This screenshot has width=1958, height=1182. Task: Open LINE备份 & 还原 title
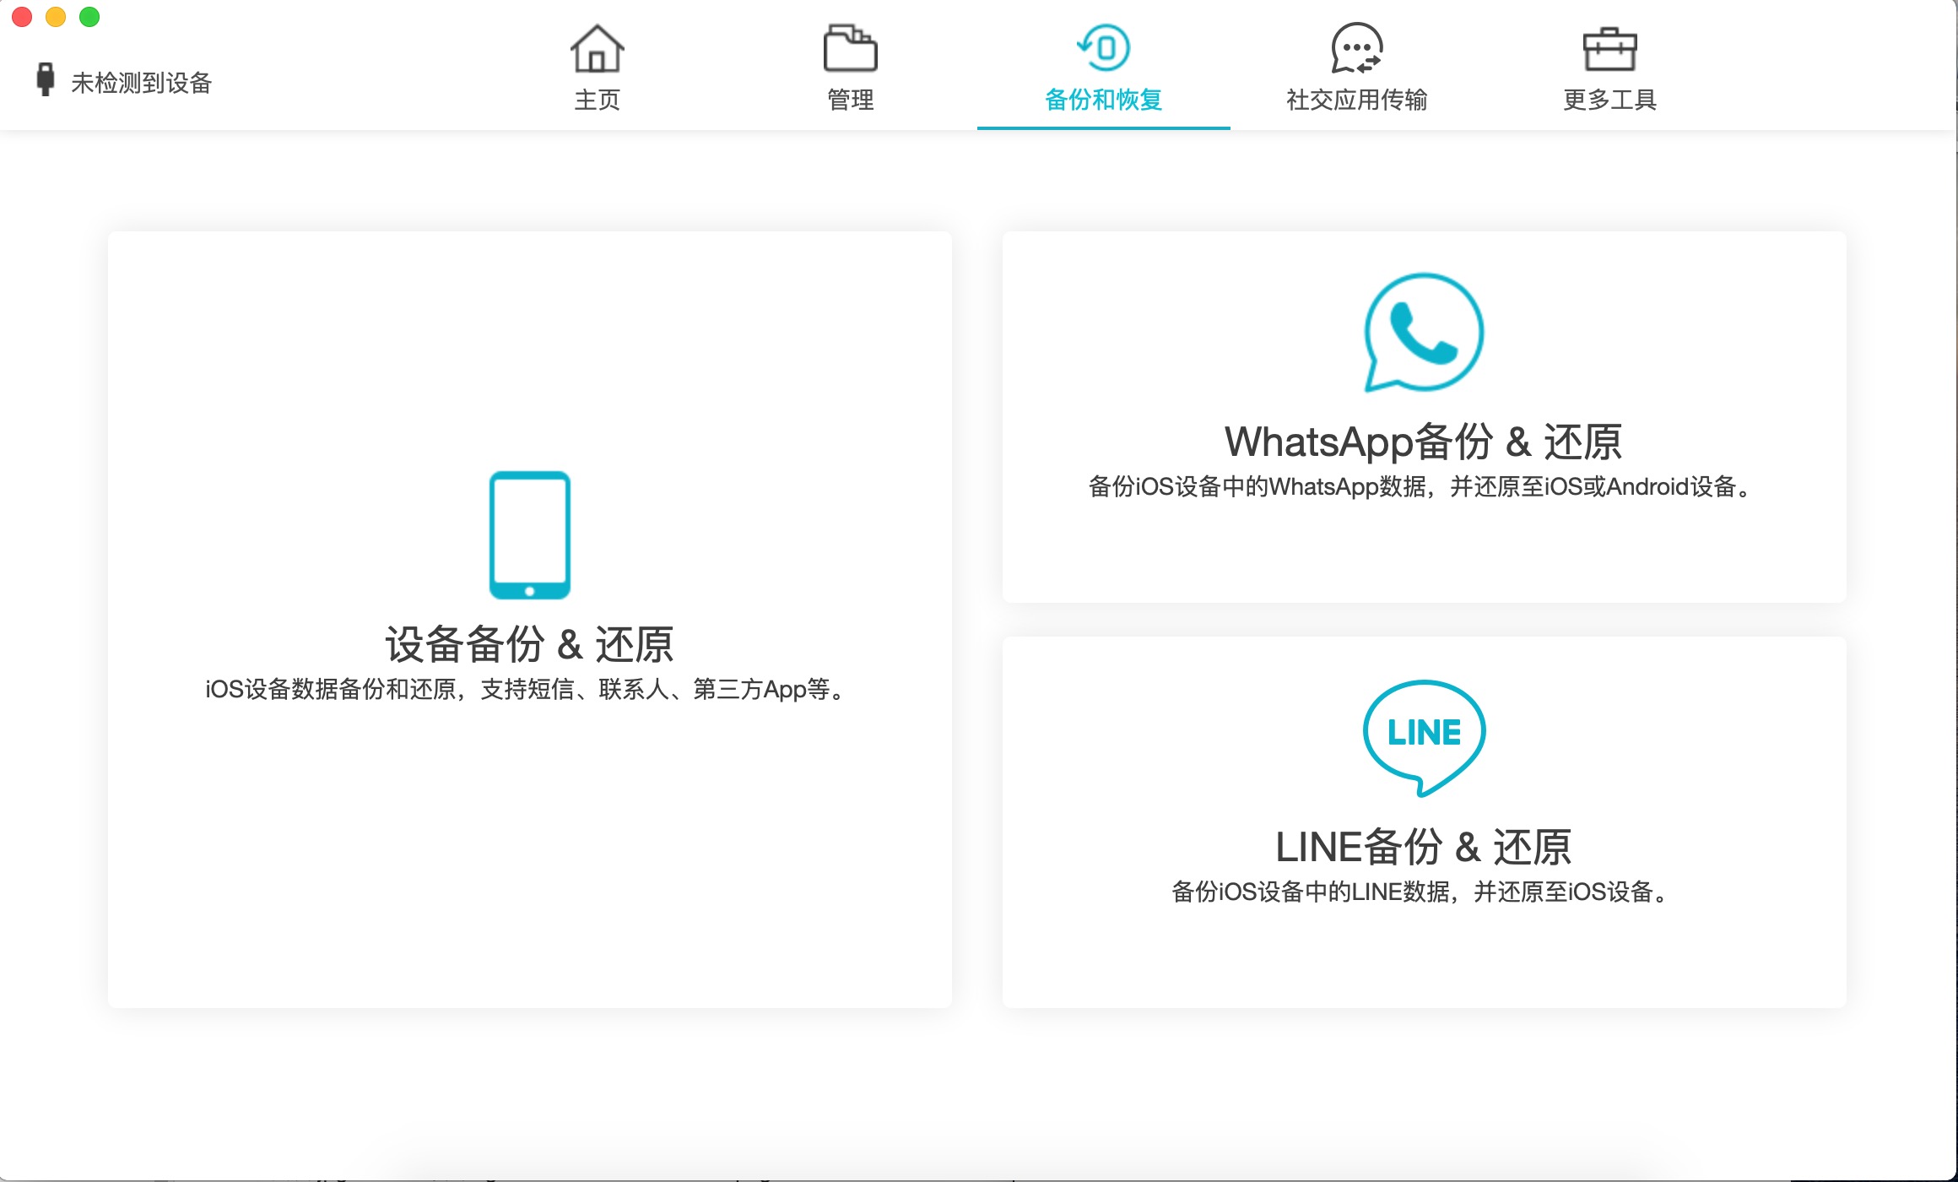(x=1424, y=847)
